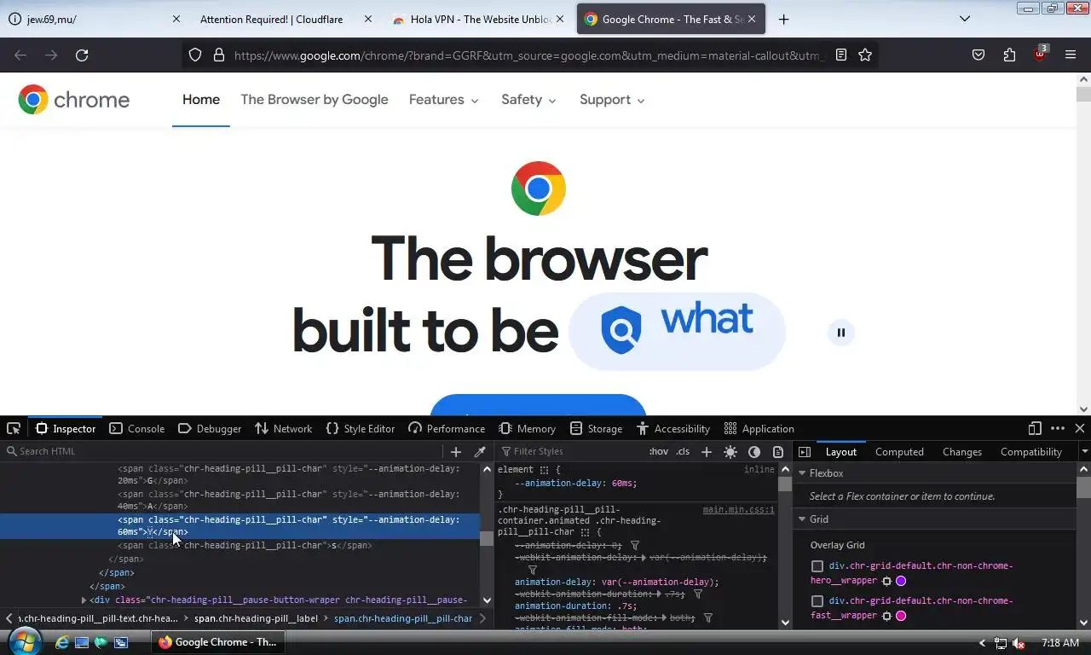
Task: Switch to the Console tab
Action: click(x=137, y=428)
